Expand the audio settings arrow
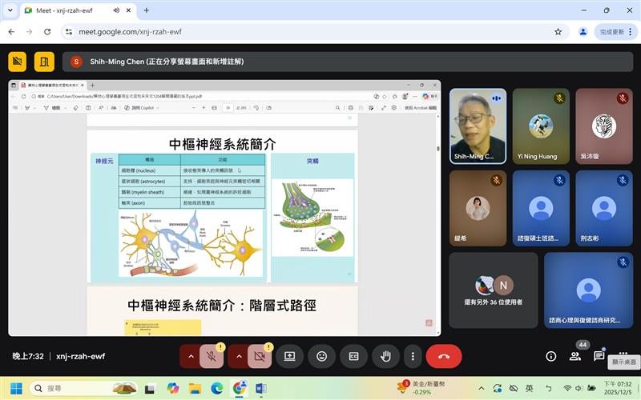Viewport: 641px width, 400px height. [x=191, y=356]
